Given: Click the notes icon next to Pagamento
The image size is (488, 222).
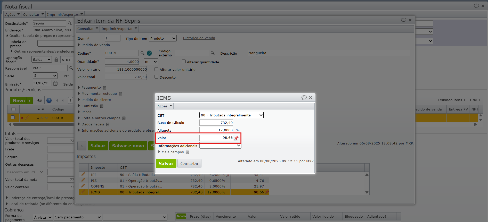Looking at the screenshot, I should pyautogui.click(x=105, y=88).
